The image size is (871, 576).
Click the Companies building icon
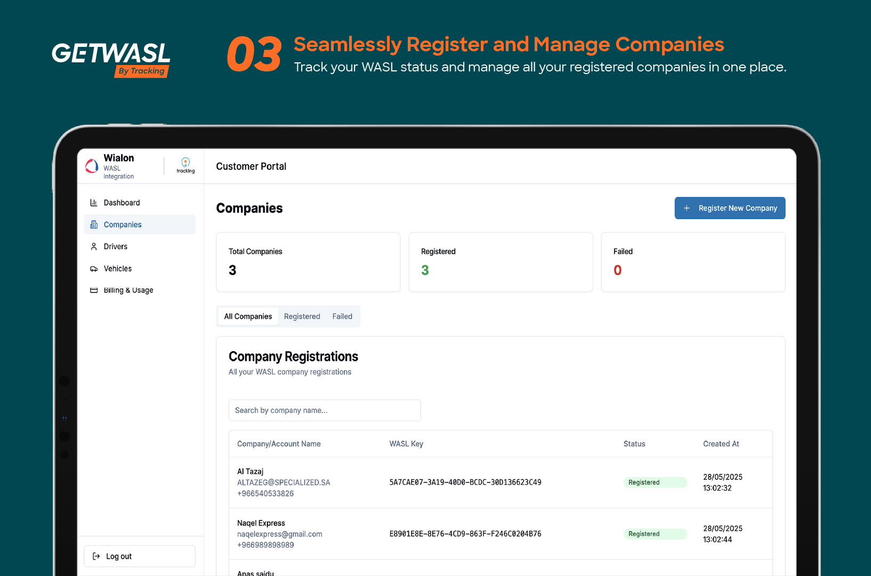click(94, 225)
